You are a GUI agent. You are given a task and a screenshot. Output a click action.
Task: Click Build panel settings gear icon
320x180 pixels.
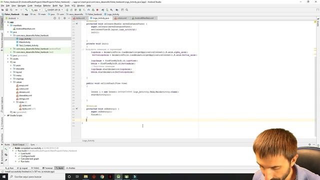(x=309, y=144)
